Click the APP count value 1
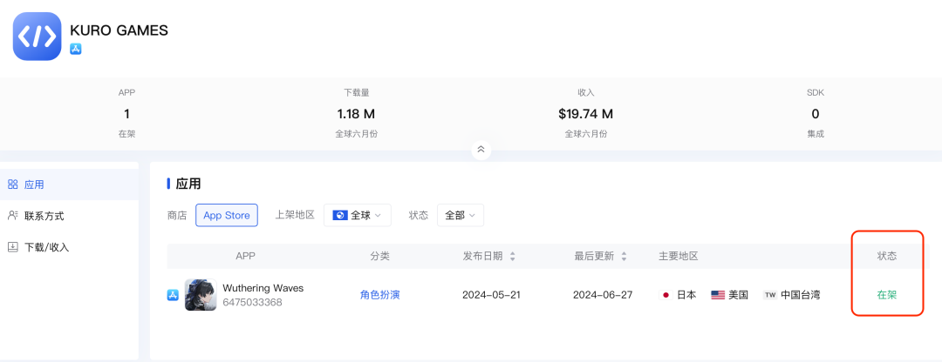Screen dimensions: 942x362 point(126,114)
